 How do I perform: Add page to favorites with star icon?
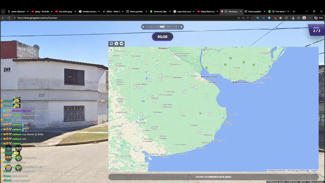252,18
